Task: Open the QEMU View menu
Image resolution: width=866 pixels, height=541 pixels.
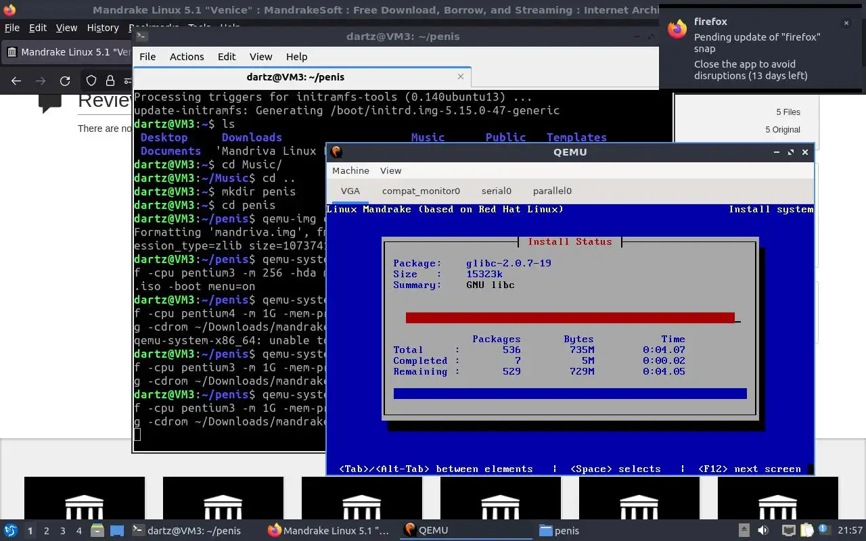Action: (x=390, y=170)
